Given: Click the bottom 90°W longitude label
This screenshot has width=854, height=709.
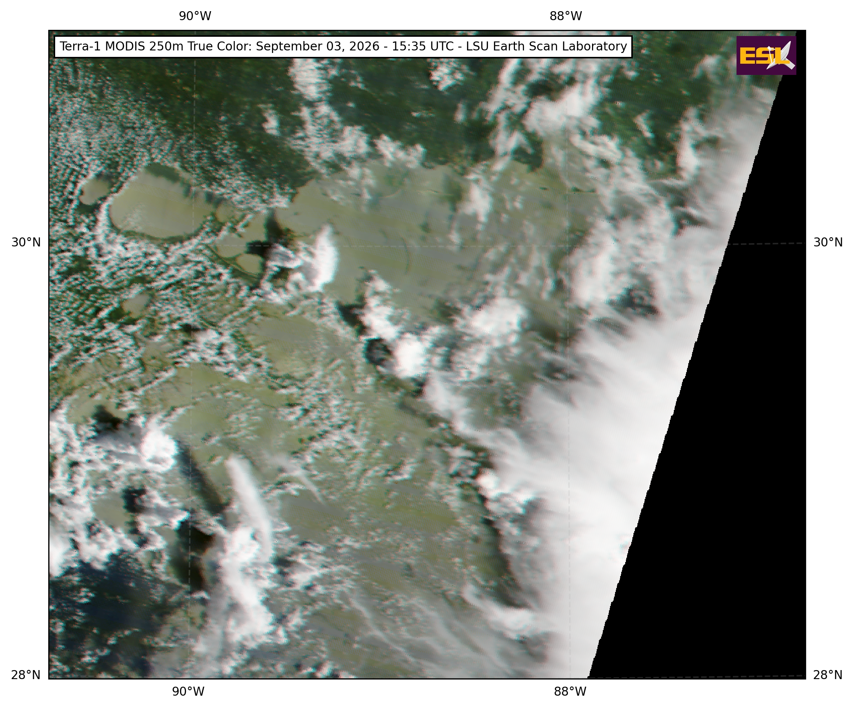Looking at the screenshot, I should tap(188, 691).
